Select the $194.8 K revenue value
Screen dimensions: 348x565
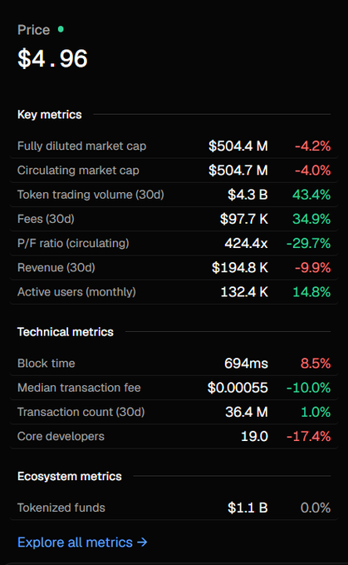pyautogui.click(x=240, y=267)
